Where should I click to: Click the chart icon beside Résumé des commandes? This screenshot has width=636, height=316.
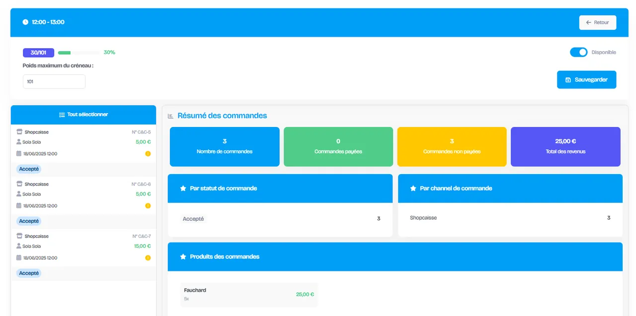170,116
